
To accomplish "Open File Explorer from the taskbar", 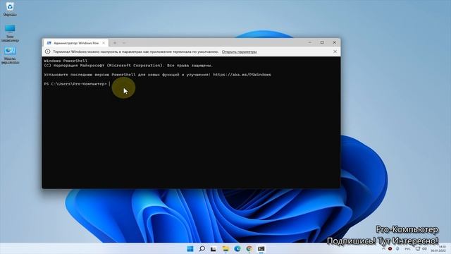I will point(225,248).
